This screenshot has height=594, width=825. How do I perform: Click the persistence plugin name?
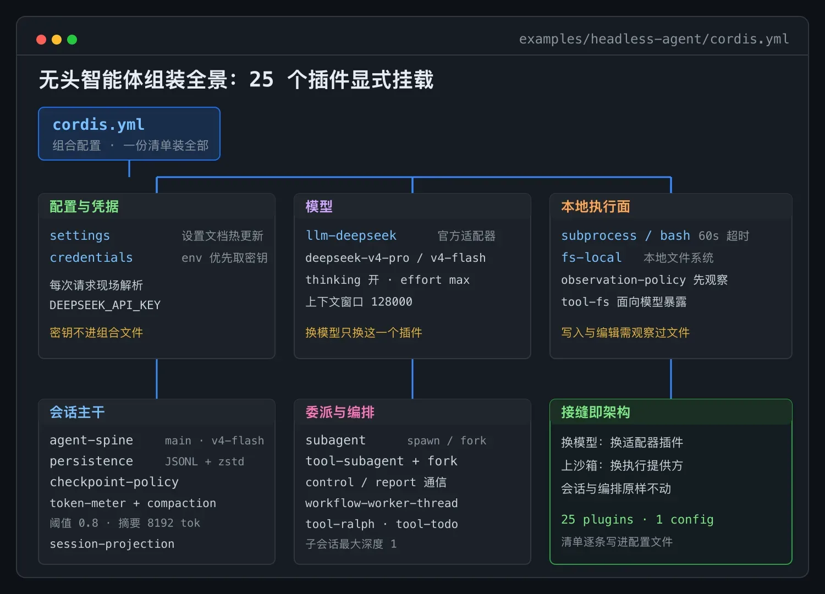coord(91,461)
